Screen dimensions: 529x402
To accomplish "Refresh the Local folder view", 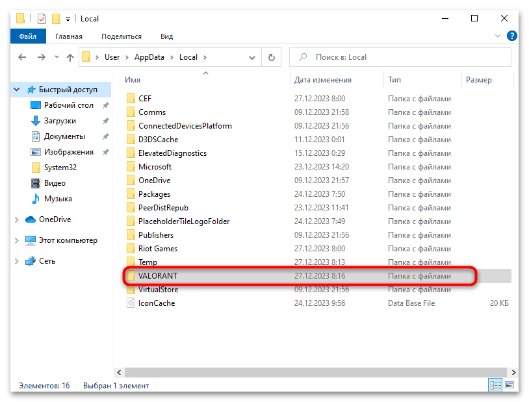I will [271, 57].
